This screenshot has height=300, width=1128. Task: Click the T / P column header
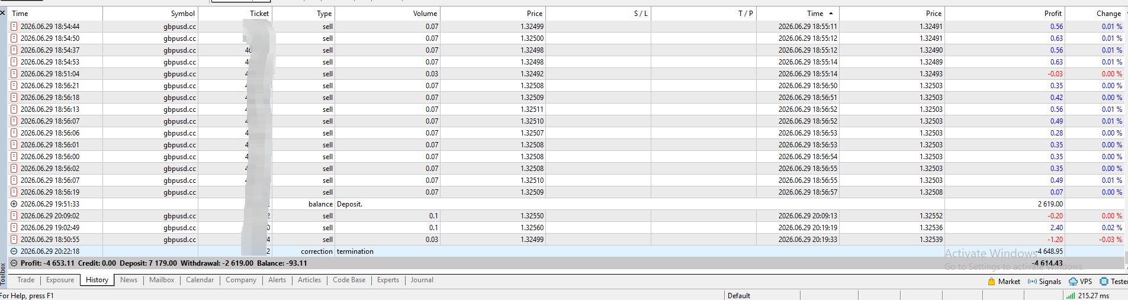pos(745,14)
